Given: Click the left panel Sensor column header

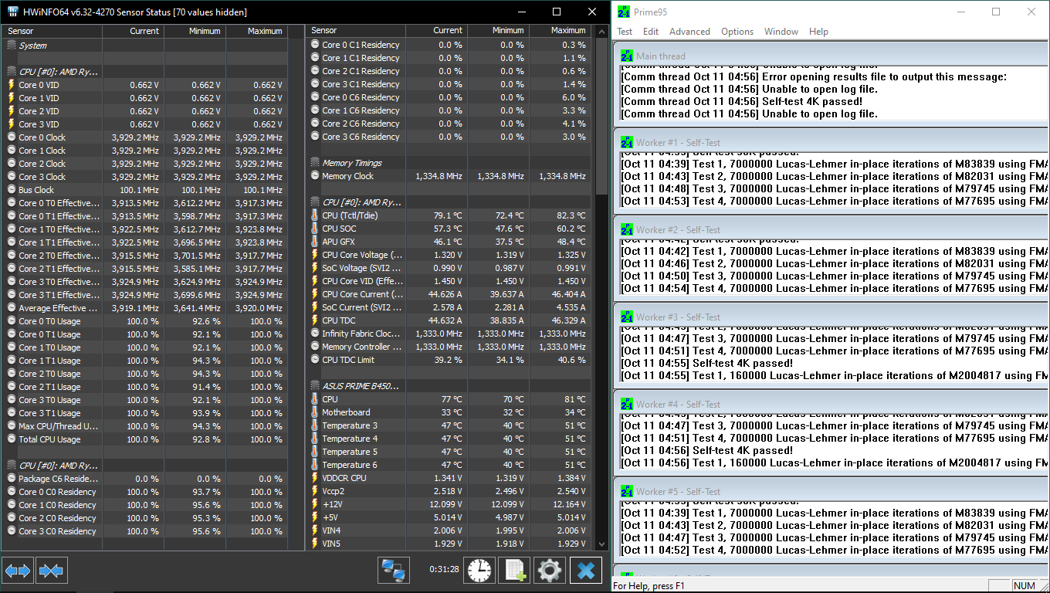Looking at the screenshot, I should point(52,31).
